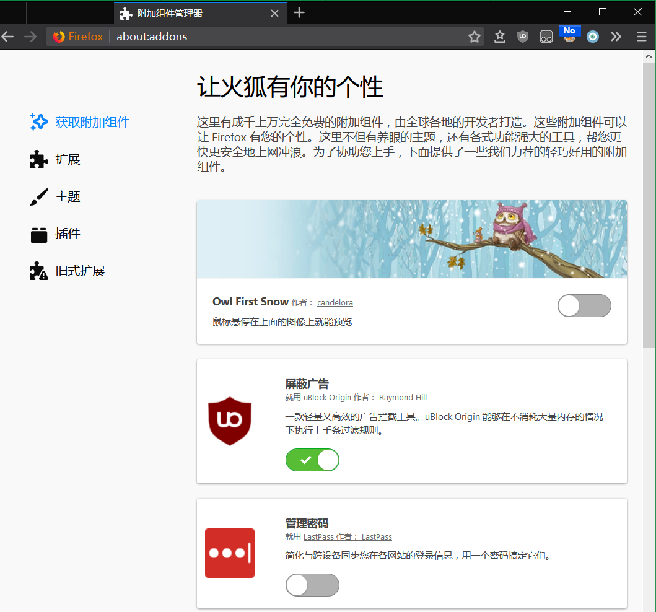
Task: Open 旧式扩展 sidebar category
Action: click(67, 271)
